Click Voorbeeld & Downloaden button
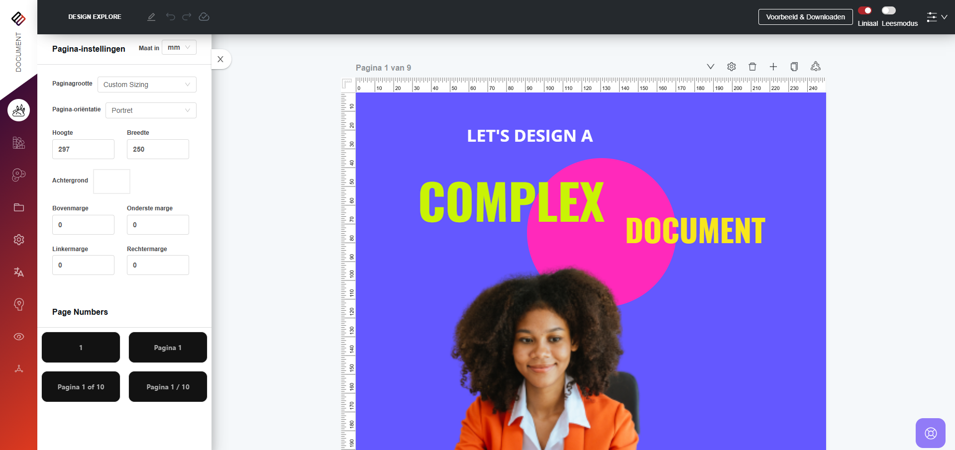This screenshot has width=955, height=450. [805, 17]
